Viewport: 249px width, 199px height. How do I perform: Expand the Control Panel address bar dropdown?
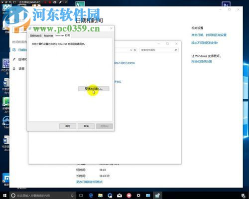pos(131,50)
